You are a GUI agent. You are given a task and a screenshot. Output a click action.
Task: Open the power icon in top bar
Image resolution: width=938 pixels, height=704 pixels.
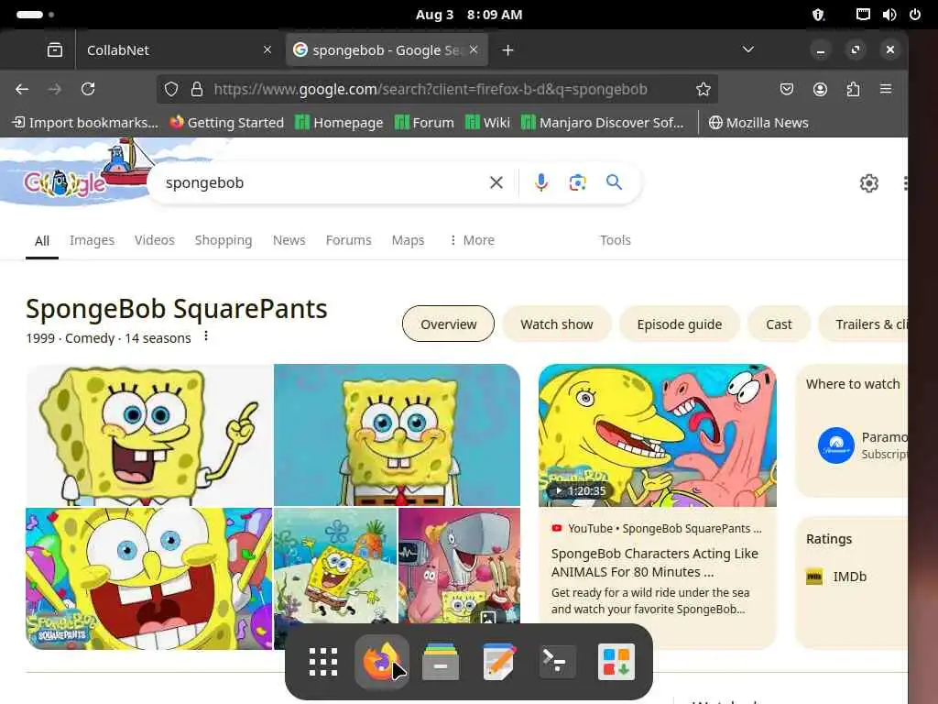pos(915,15)
